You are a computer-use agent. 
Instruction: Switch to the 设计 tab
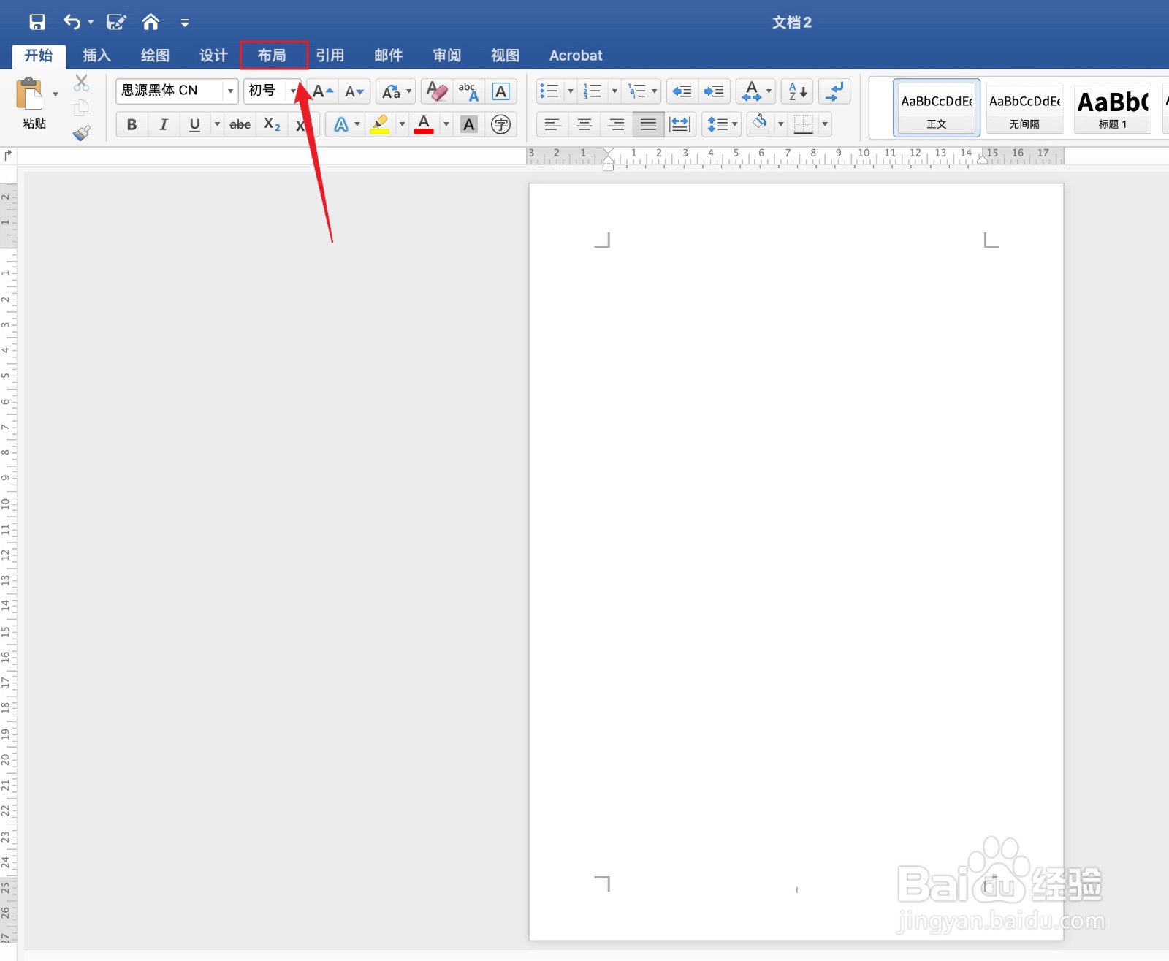[x=213, y=56]
